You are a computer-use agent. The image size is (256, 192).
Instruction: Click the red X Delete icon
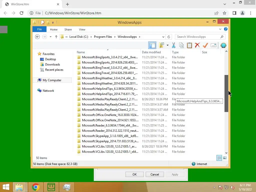click(x=197, y=45)
